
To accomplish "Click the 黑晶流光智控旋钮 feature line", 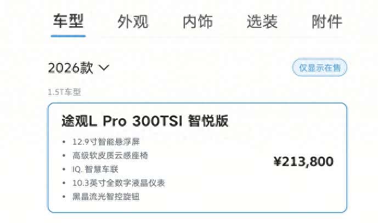I will click(x=106, y=197).
